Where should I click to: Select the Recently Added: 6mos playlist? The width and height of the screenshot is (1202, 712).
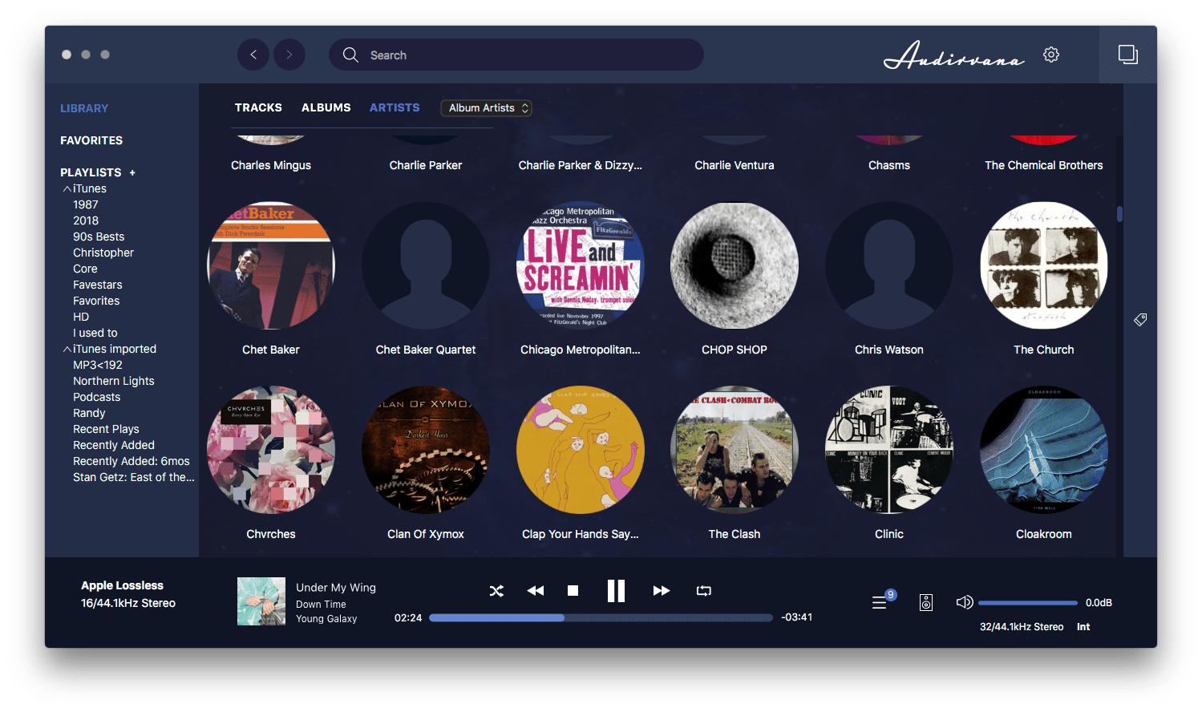(132, 461)
